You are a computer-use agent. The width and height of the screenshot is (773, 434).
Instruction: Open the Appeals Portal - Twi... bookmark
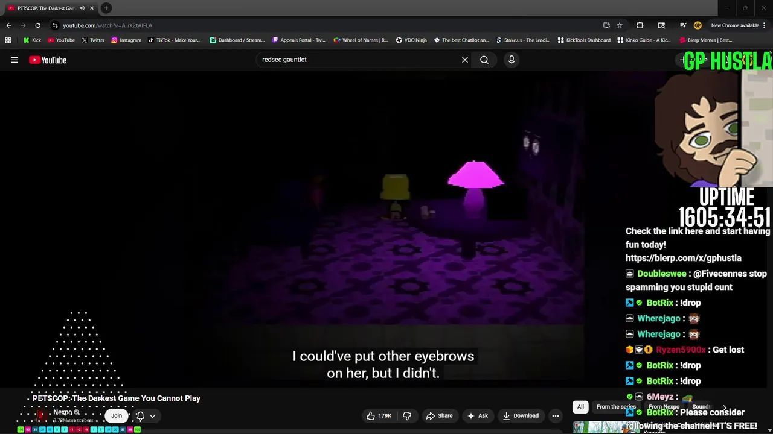(299, 40)
